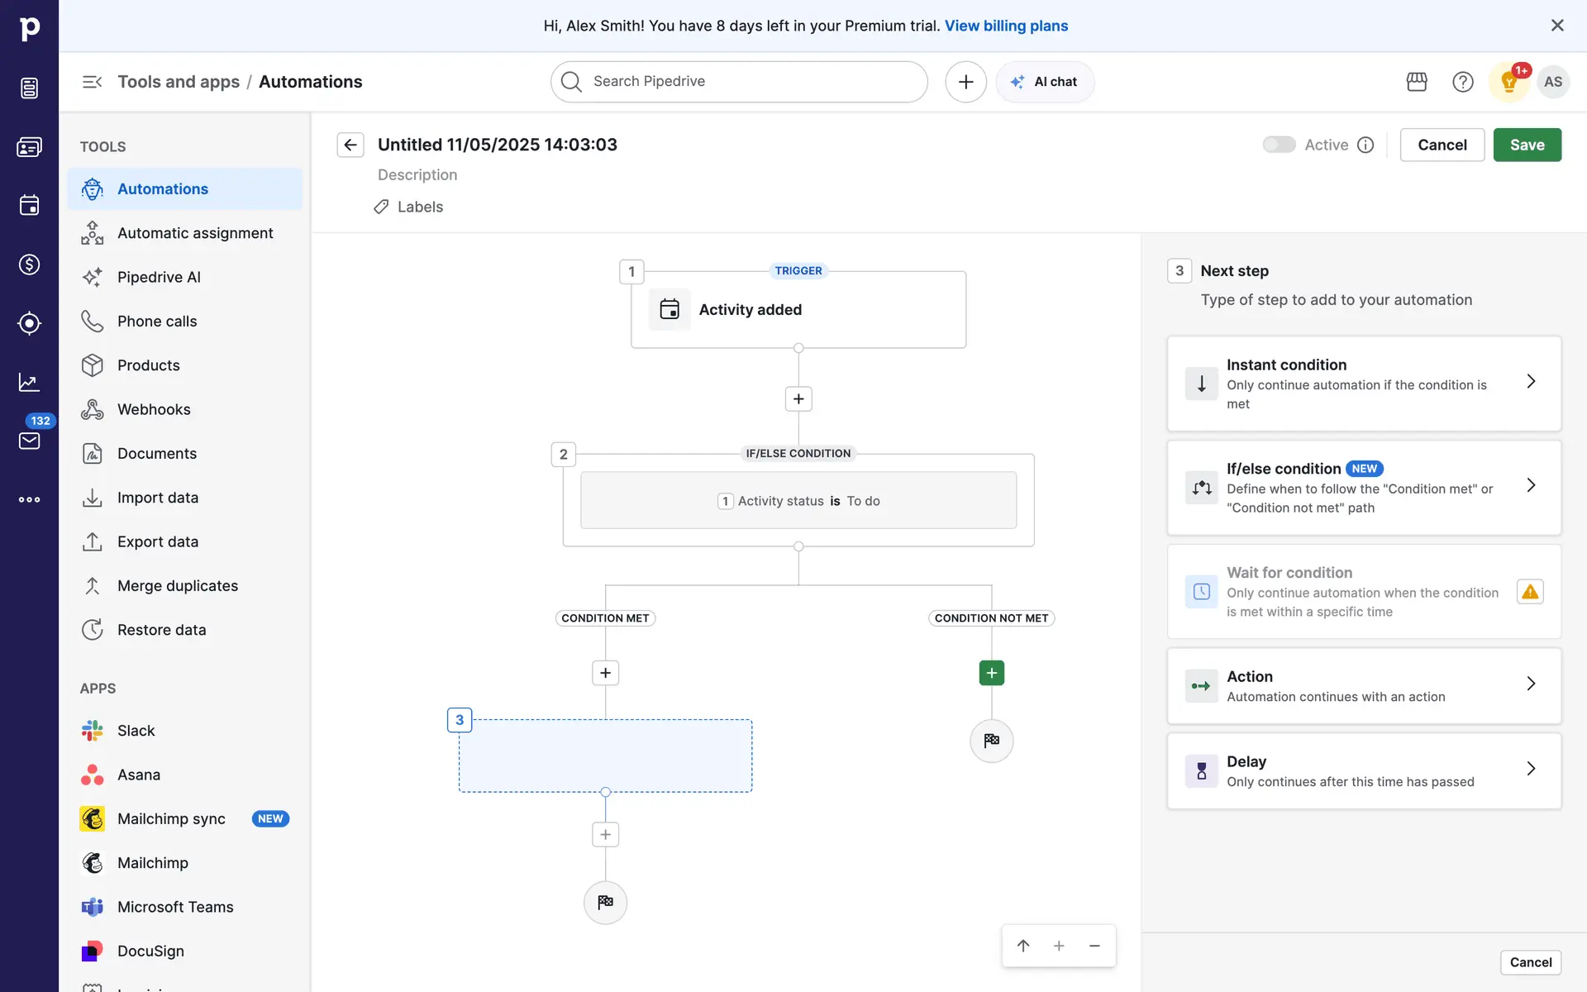Open the Marketplace icon in header
The width and height of the screenshot is (1587, 992).
point(1417,82)
